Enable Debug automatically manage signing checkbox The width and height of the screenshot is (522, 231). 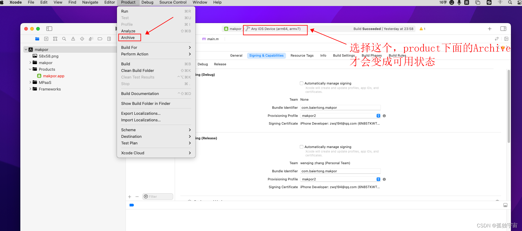point(302,83)
